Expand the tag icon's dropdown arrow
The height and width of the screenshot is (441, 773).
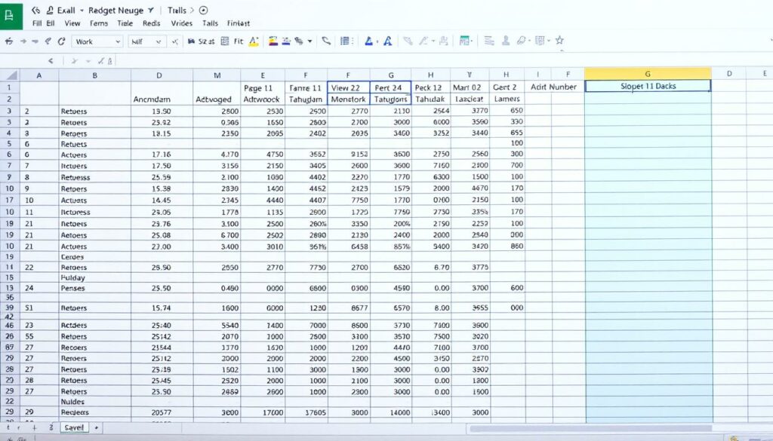531,41
